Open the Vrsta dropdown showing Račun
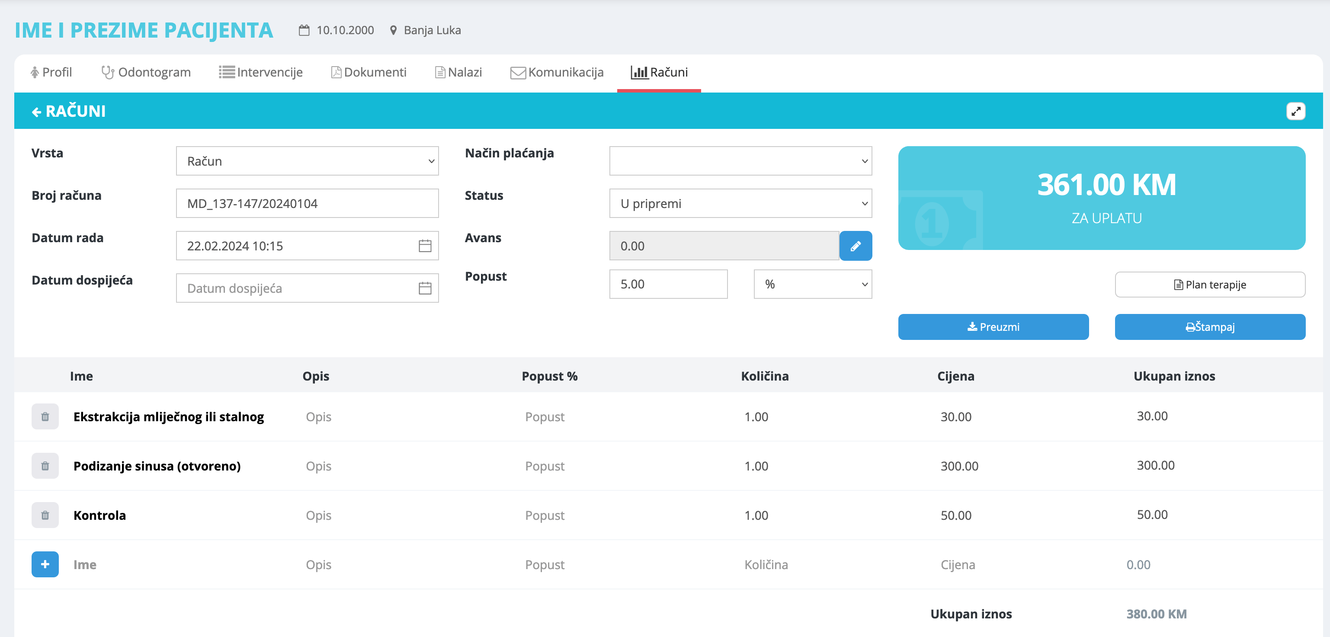 pyautogui.click(x=307, y=161)
